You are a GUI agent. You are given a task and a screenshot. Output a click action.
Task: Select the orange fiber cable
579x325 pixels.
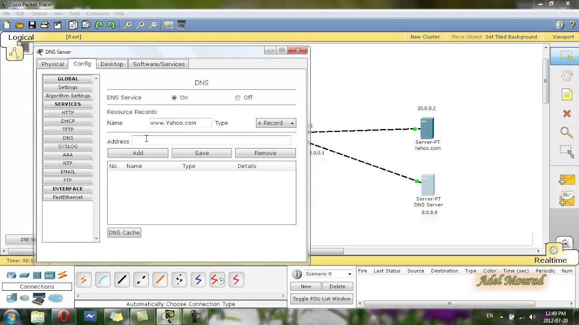click(x=160, y=280)
